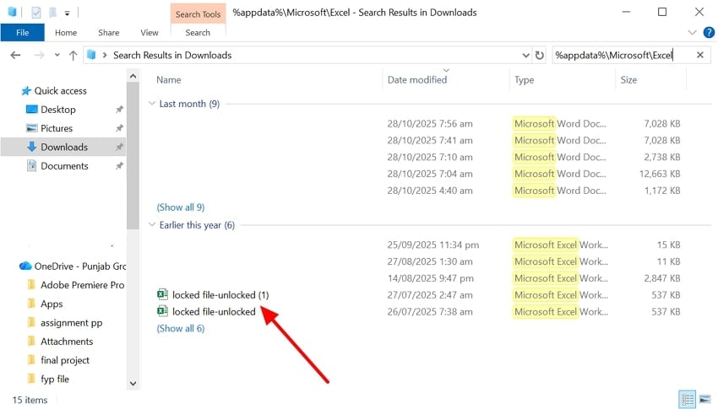This screenshot has width=718, height=409.
Task: Select the locked file-unlocked (1) file
Action: (220, 295)
